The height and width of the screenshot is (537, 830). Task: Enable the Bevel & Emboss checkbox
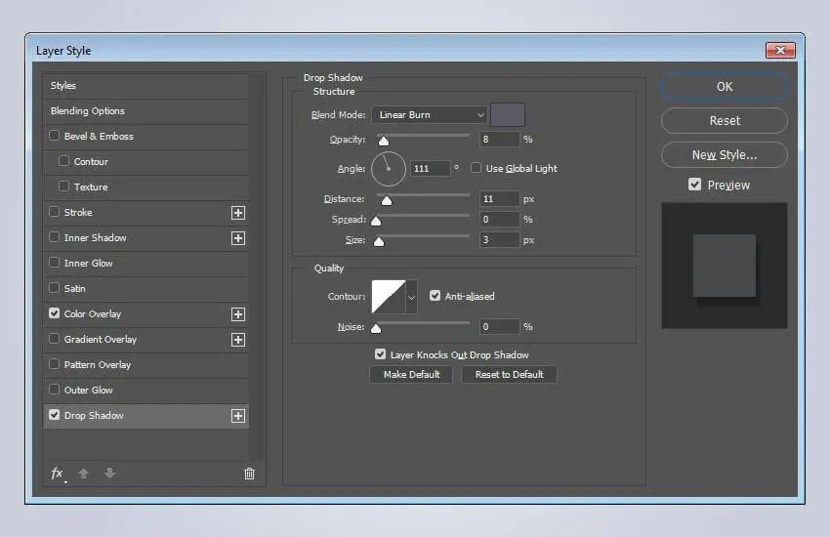(x=55, y=137)
